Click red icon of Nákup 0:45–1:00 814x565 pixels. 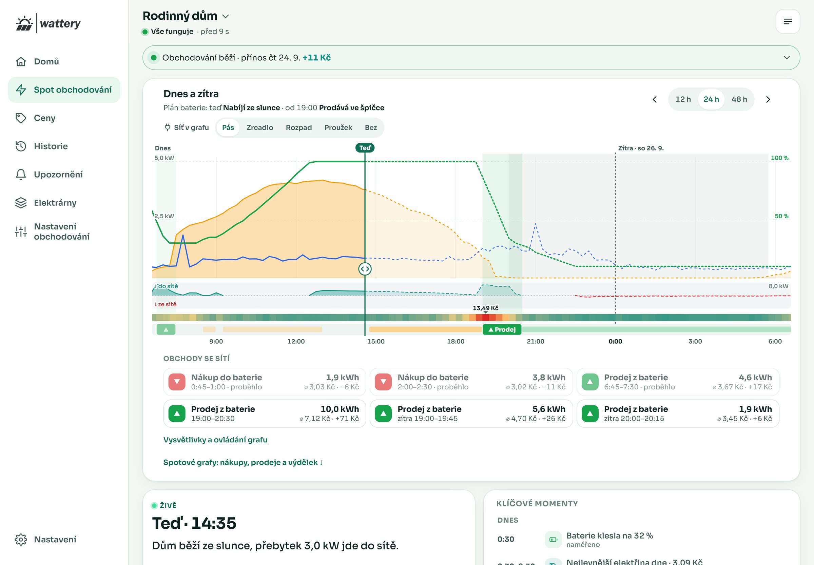pyautogui.click(x=177, y=382)
